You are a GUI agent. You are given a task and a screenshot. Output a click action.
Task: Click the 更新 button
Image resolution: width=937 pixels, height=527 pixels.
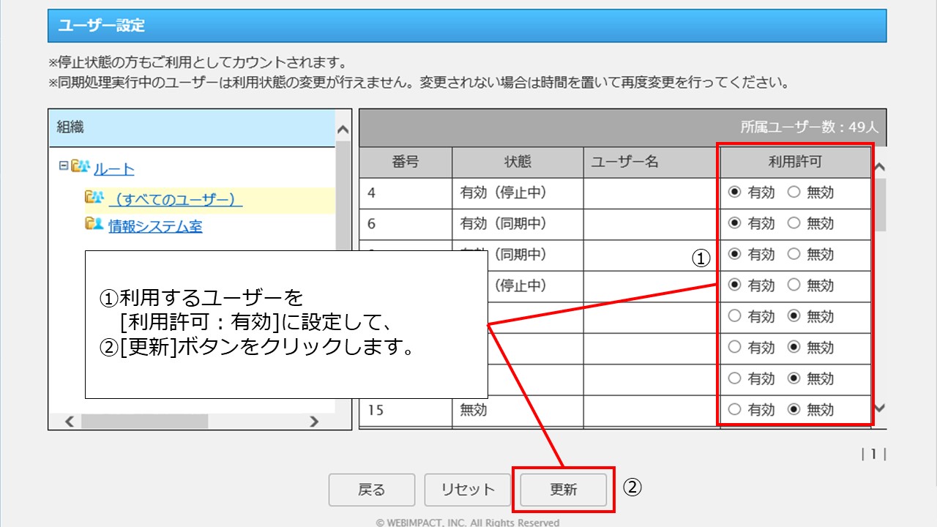coord(564,490)
